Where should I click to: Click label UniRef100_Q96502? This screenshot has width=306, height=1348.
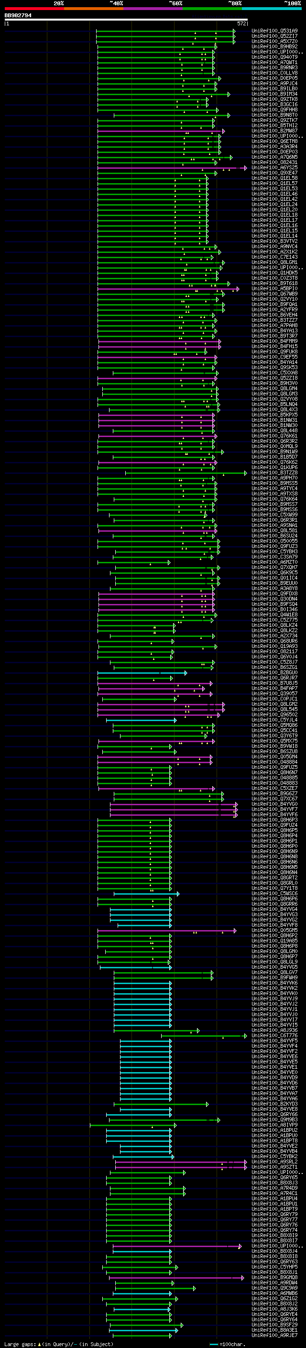tap(274, 714)
